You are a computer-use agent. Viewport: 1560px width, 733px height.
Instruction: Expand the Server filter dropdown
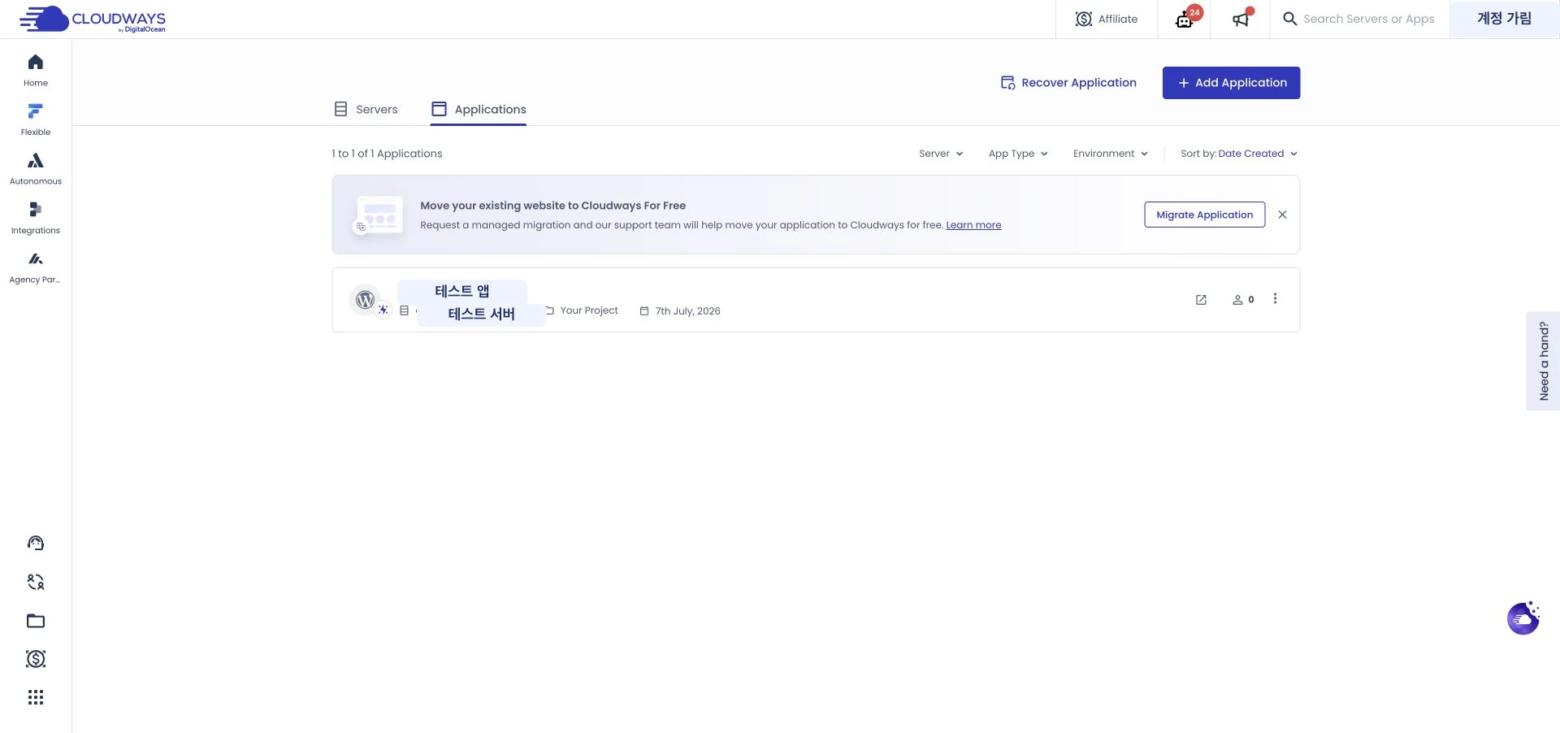(941, 154)
